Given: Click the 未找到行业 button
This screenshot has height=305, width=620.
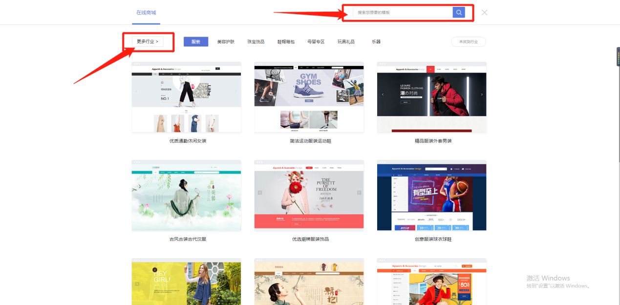Looking at the screenshot, I should click(468, 42).
